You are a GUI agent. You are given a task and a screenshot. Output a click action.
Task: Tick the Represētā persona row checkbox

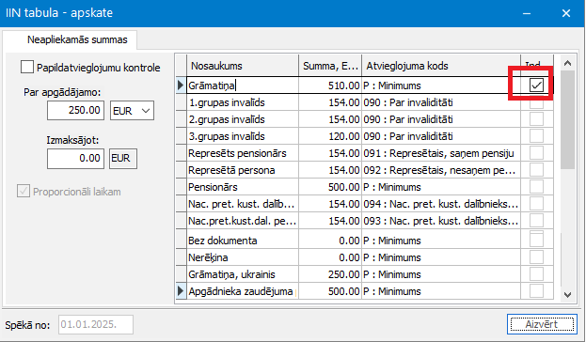[x=536, y=170]
